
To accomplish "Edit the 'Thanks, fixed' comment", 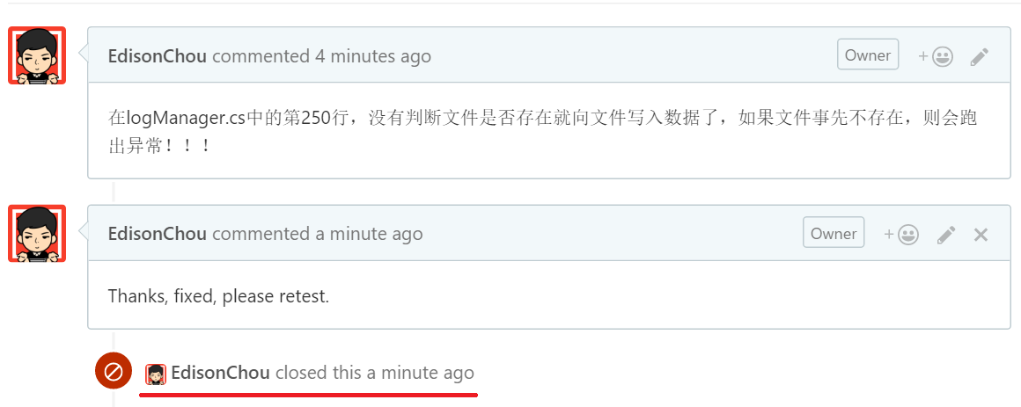I will point(946,235).
